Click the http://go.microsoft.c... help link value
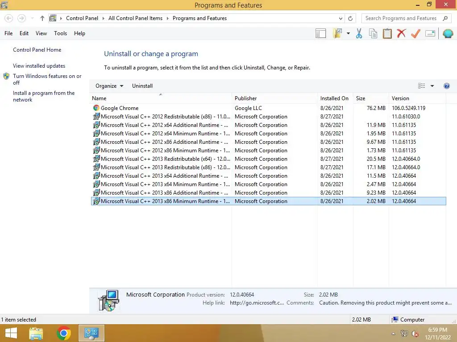Image resolution: width=457 pixels, height=342 pixels. point(257,303)
